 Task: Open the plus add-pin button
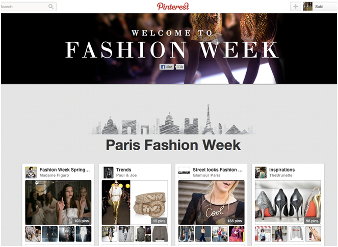click(296, 7)
